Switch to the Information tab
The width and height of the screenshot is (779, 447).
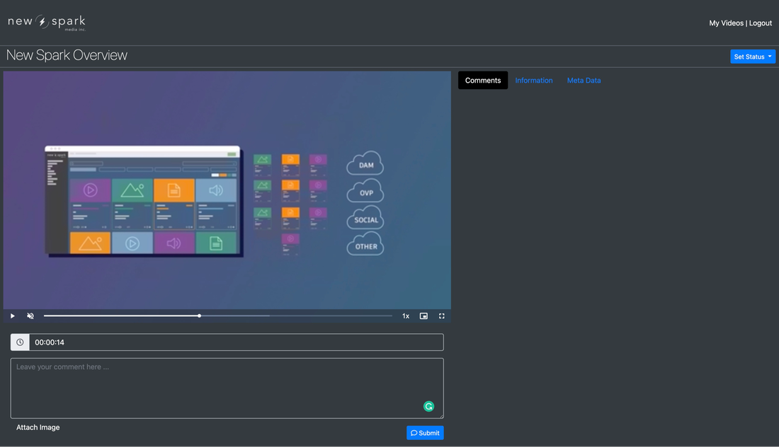coord(534,81)
